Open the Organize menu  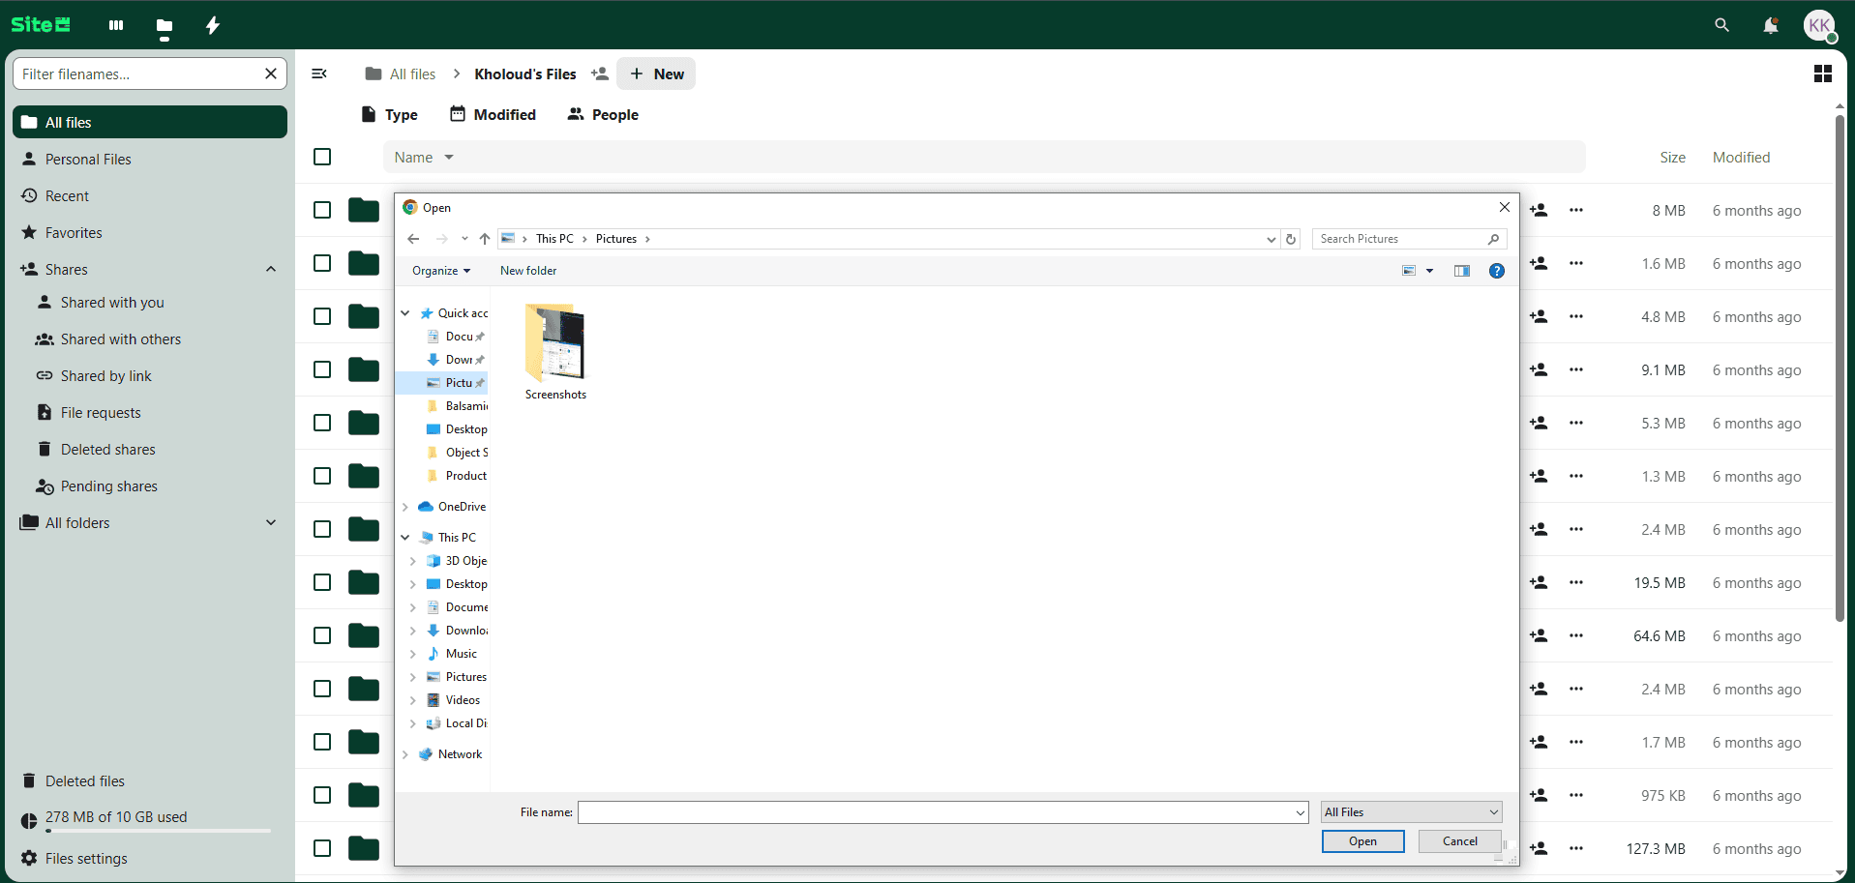pos(440,271)
